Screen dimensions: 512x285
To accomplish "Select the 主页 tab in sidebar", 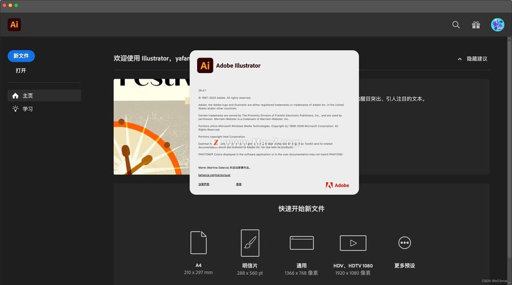I will (44, 95).
